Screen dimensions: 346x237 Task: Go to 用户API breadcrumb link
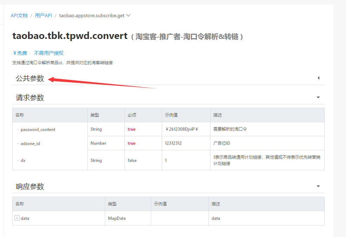click(x=44, y=15)
